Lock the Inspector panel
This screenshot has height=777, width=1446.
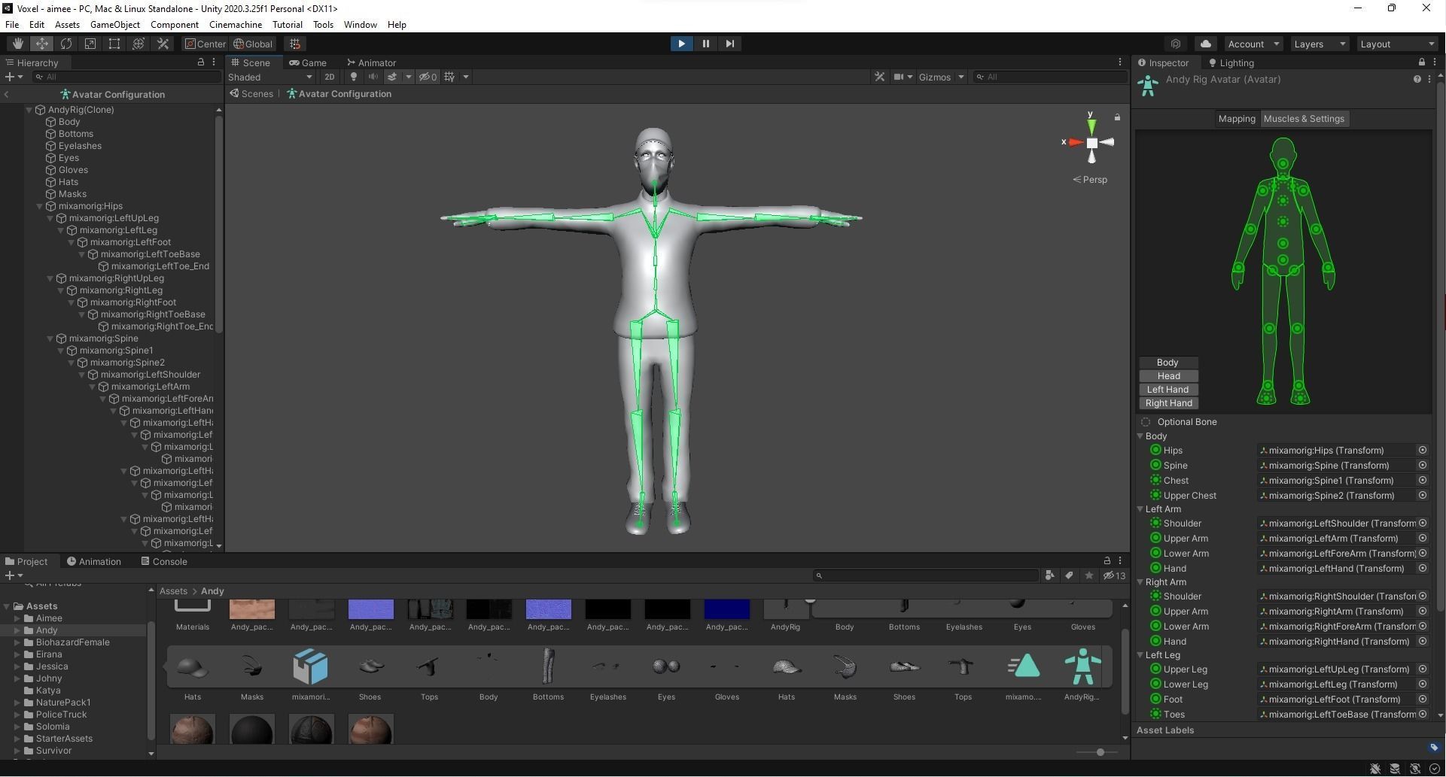coord(1421,62)
